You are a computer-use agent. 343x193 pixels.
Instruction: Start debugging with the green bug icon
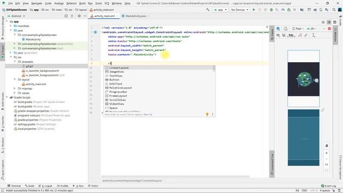pos(271,10)
